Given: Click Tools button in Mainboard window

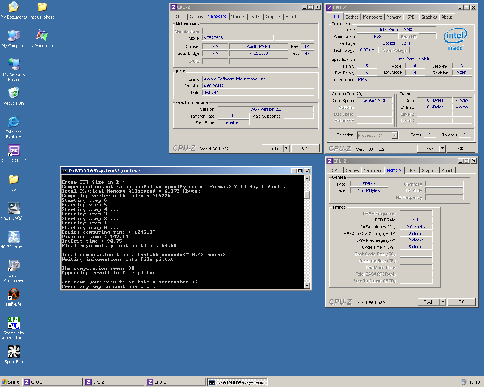Looking at the screenshot, I should tap(273, 149).
